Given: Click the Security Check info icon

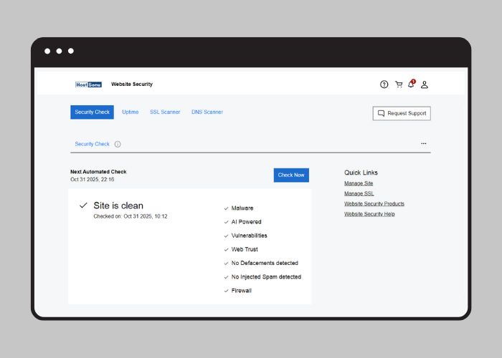Looking at the screenshot, I should (118, 144).
